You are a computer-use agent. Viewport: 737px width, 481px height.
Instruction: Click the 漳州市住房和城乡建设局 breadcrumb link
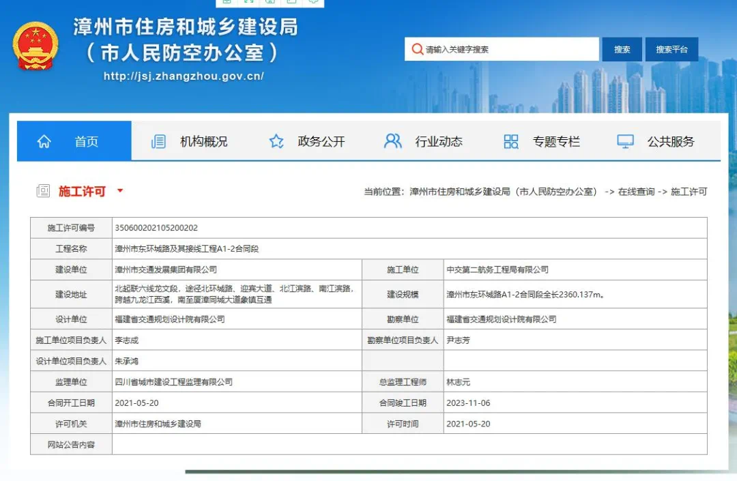pyautogui.click(x=503, y=192)
